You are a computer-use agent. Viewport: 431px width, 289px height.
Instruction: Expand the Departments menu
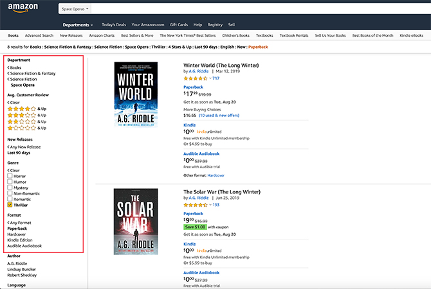click(x=77, y=24)
